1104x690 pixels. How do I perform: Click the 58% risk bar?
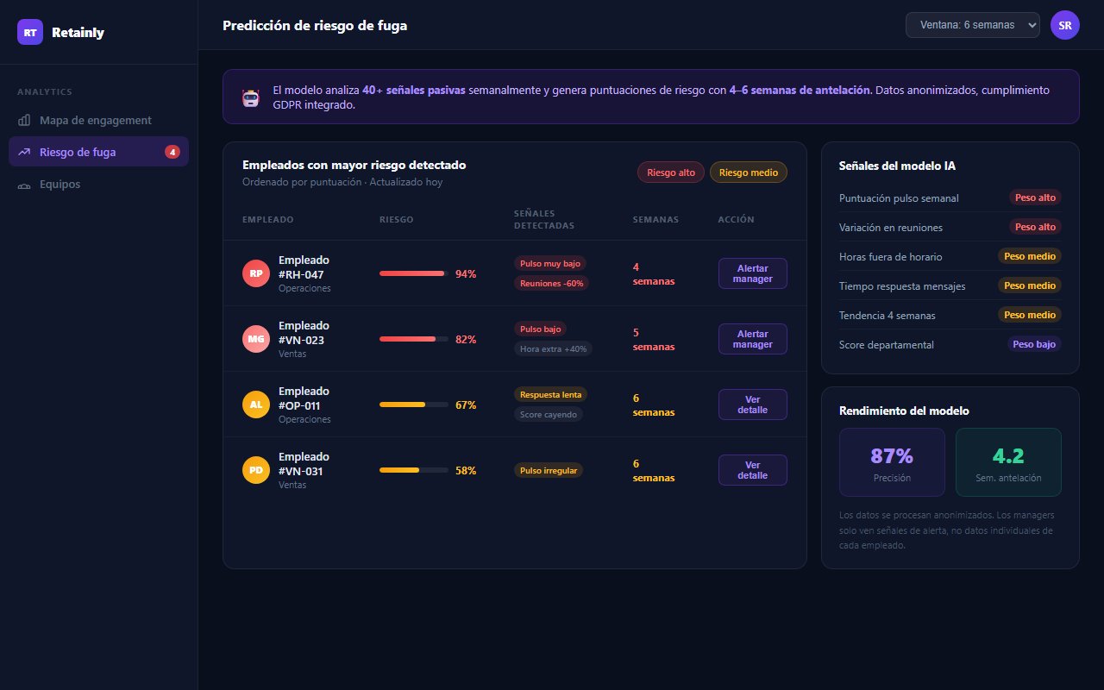point(414,470)
